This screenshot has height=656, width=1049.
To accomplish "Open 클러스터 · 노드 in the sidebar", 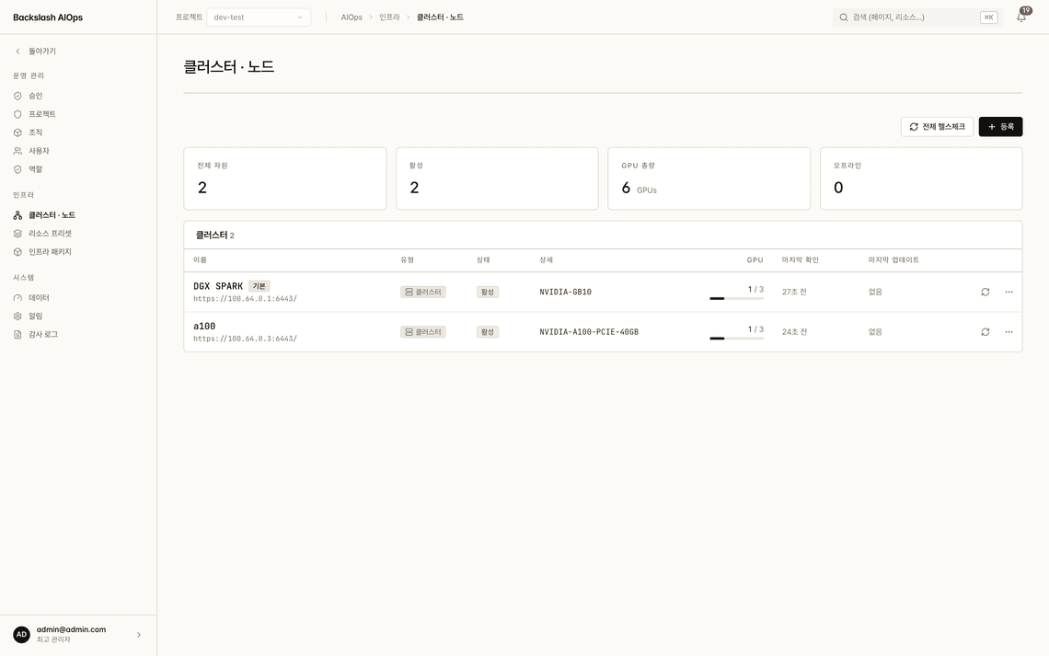I will click(x=45, y=215).
